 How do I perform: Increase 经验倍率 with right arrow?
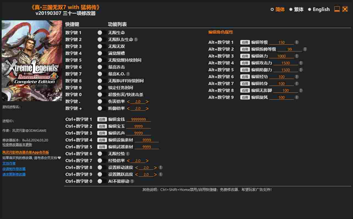point(147,161)
